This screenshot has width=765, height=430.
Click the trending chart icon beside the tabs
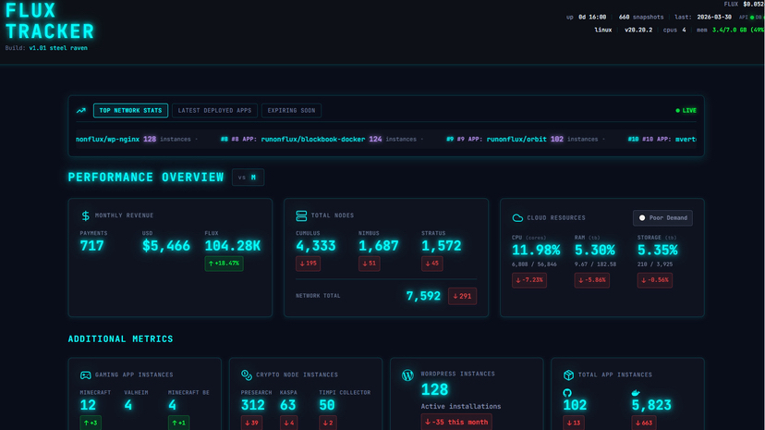coord(81,110)
